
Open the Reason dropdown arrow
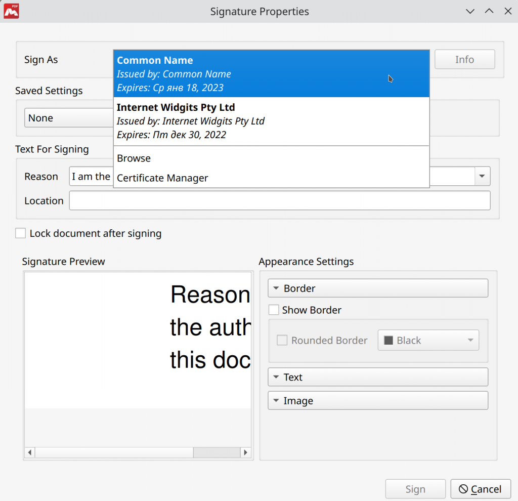pos(481,176)
